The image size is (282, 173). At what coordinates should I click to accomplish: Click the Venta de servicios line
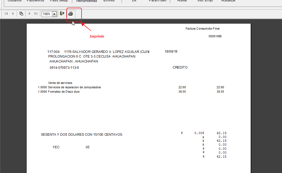60,83
